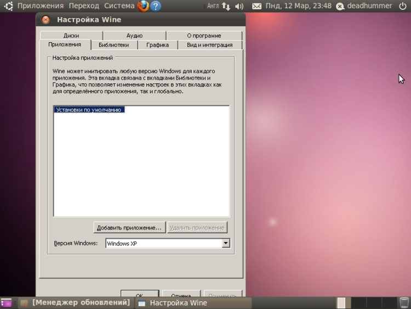Open the Windows version dropdown
Screen dimensions: 411x309
coord(225,244)
